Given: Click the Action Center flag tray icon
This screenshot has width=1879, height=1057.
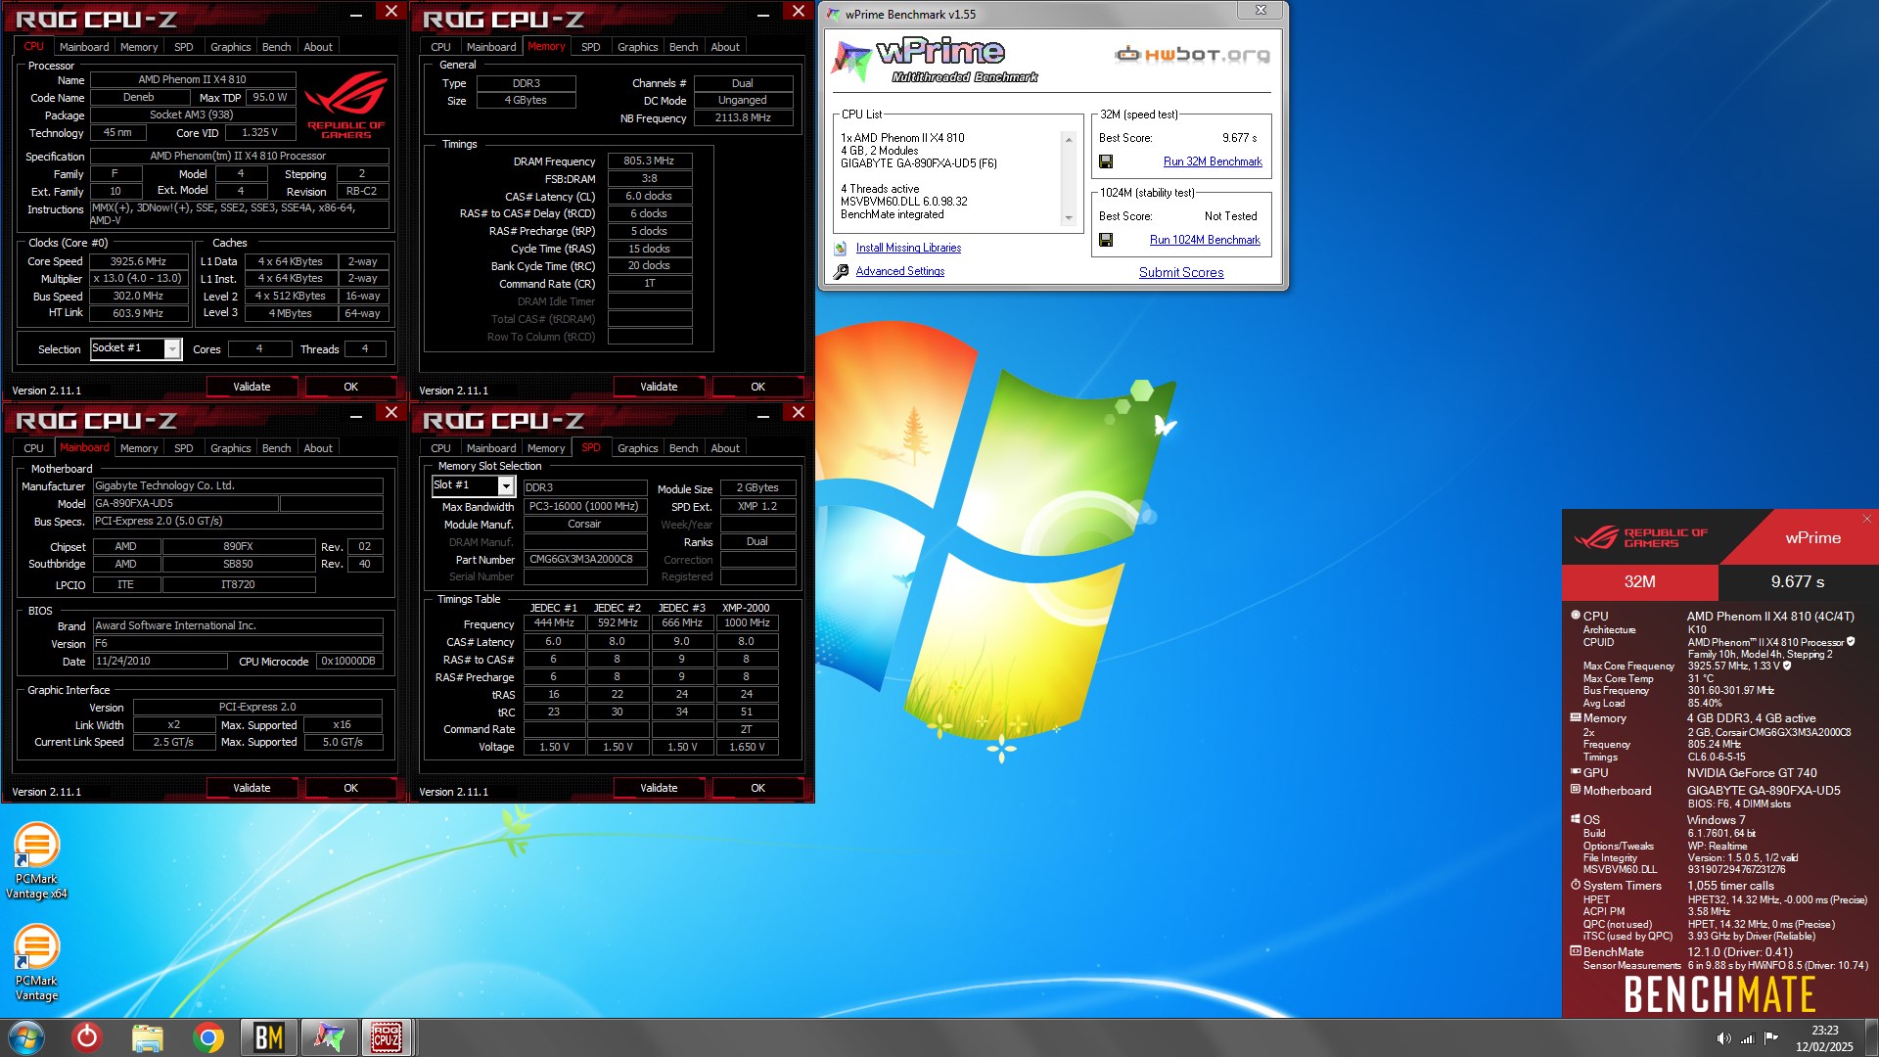Looking at the screenshot, I should 1771,1038.
